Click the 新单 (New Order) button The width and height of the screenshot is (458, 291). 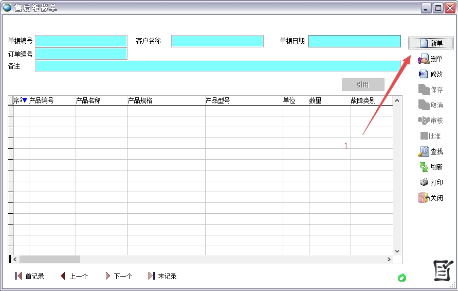click(x=431, y=43)
